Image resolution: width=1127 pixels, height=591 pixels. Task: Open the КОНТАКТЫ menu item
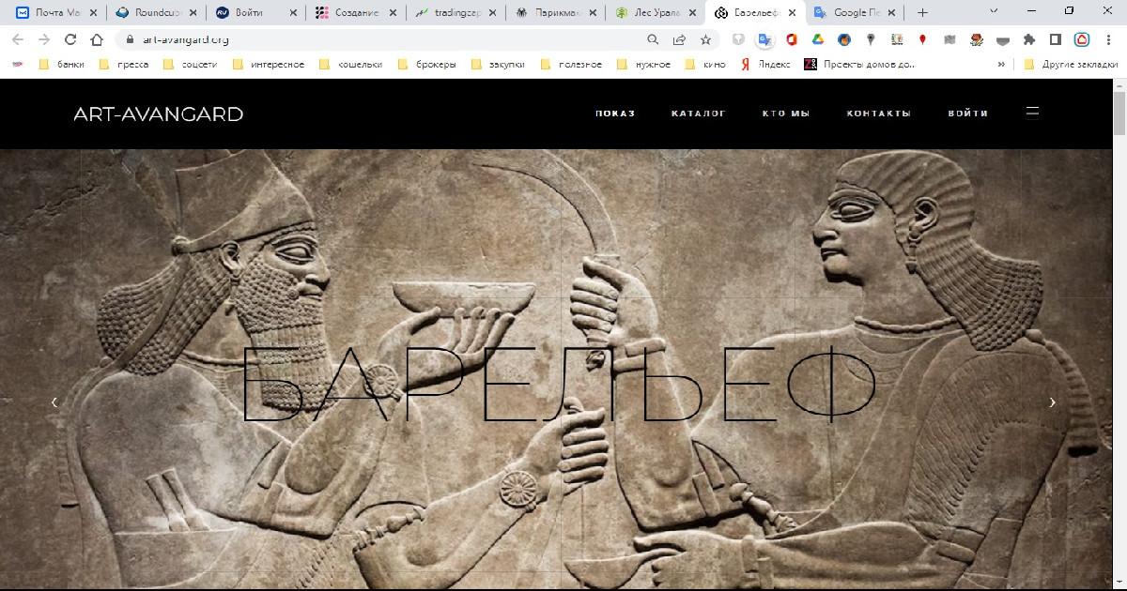[x=879, y=114]
